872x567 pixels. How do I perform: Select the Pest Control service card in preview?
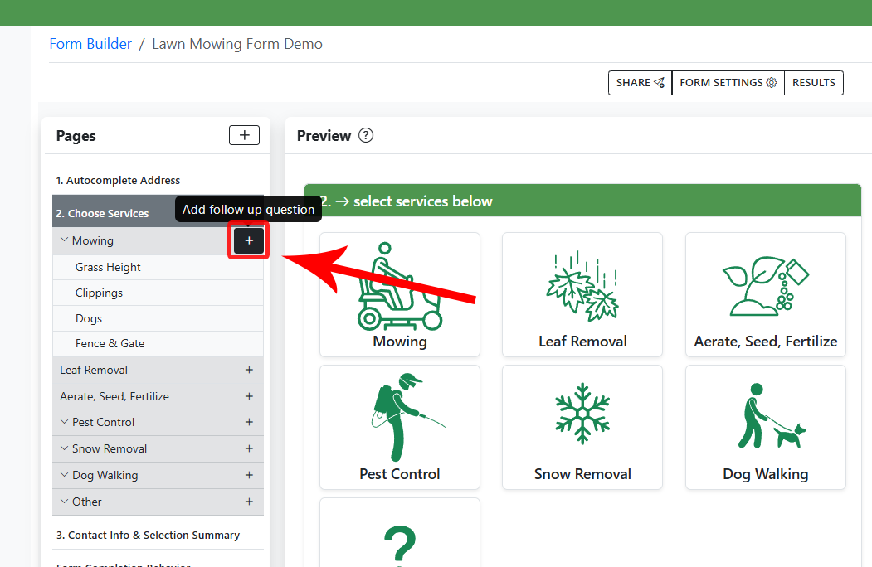(x=400, y=428)
